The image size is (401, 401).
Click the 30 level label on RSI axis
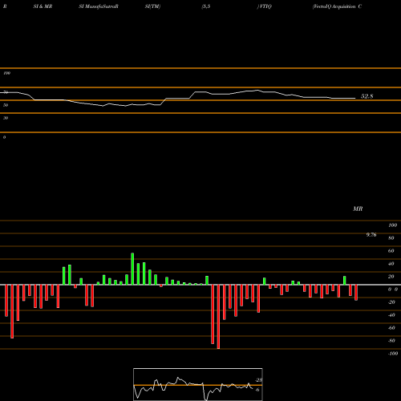(6, 118)
